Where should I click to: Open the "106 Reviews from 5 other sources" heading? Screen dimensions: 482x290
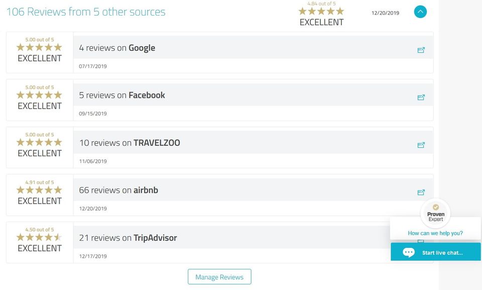[85, 12]
